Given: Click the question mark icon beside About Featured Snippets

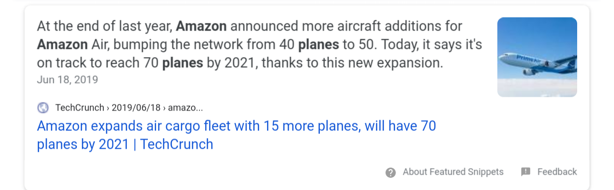Looking at the screenshot, I should (x=390, y=172).
